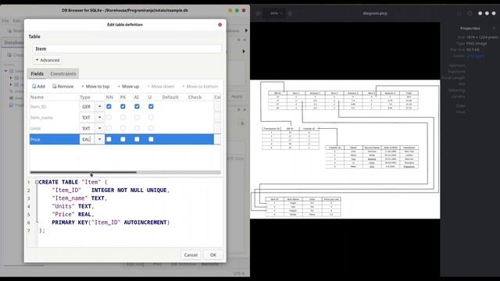Expand the Advanced section
This screenshot has height=281, width=500.
pos(47,60)
